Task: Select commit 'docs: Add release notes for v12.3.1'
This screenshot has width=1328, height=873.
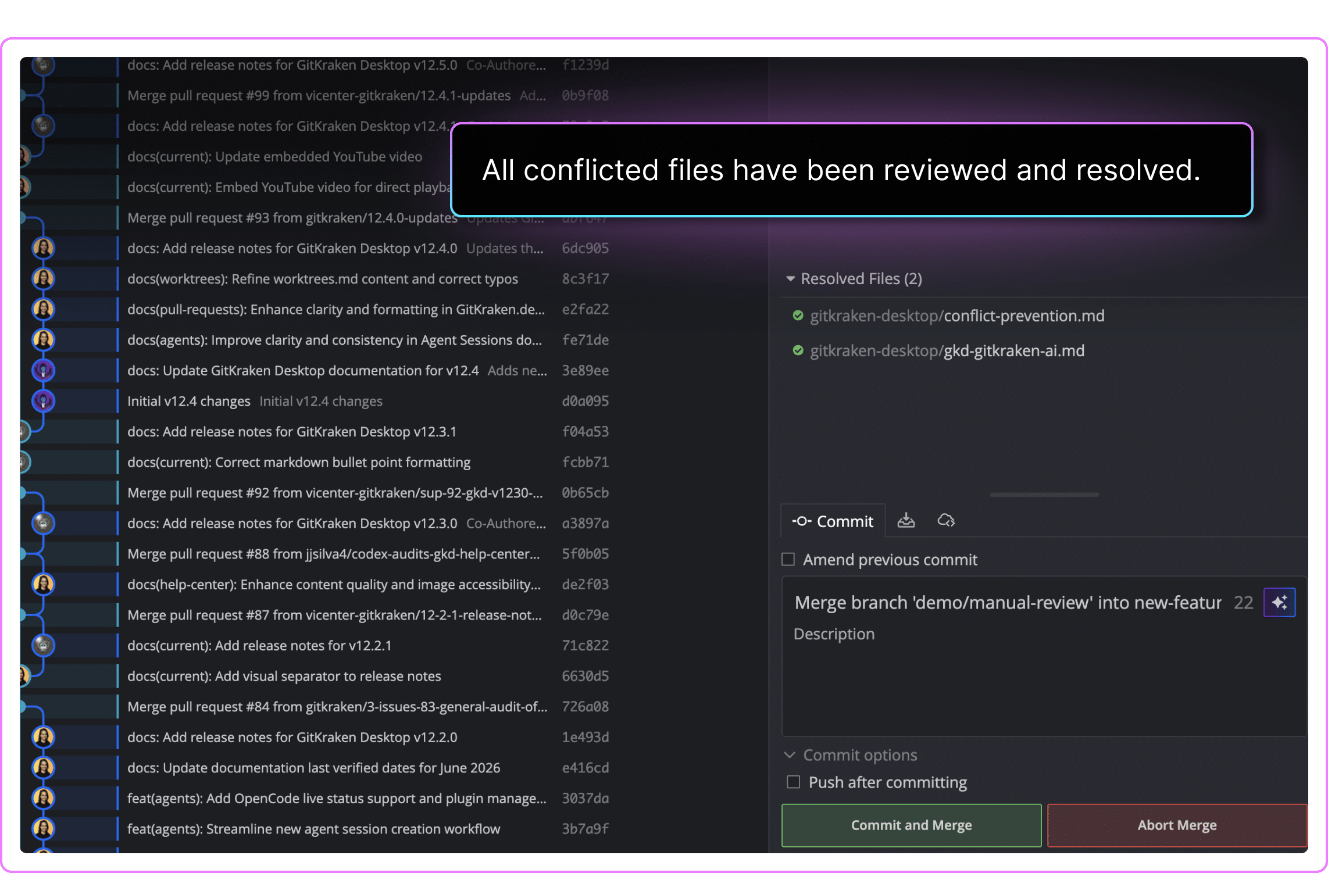Action: pos(292,431)
